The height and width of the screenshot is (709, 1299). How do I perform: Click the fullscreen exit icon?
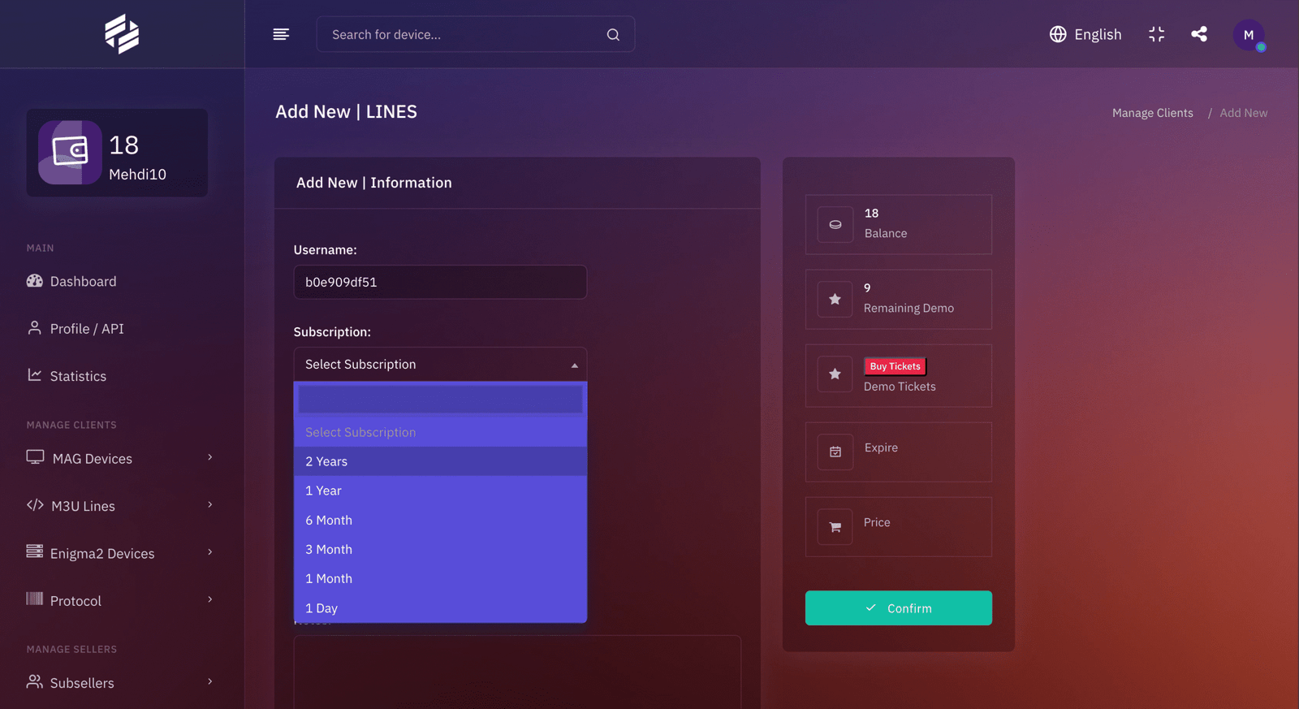(1156, 34)
